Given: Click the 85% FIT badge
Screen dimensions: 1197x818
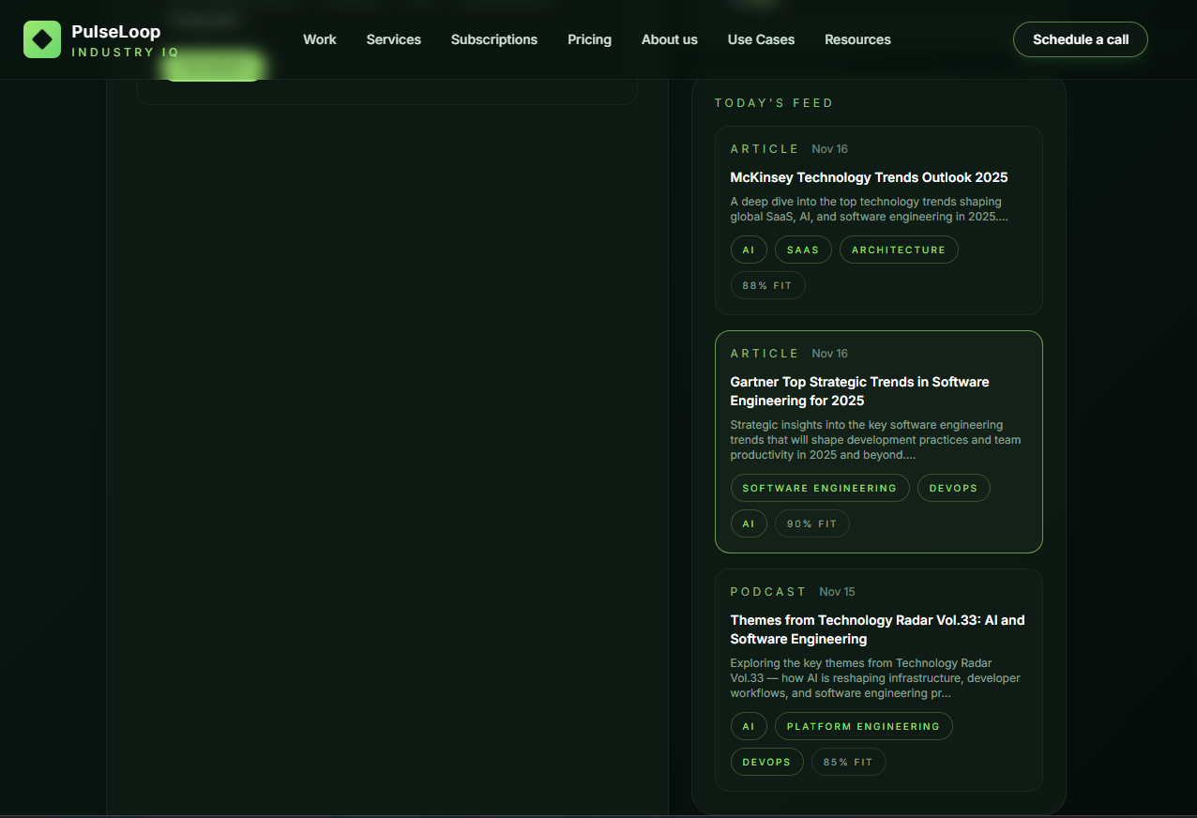Looking at the screenshot, I should [x=848, y=762].
